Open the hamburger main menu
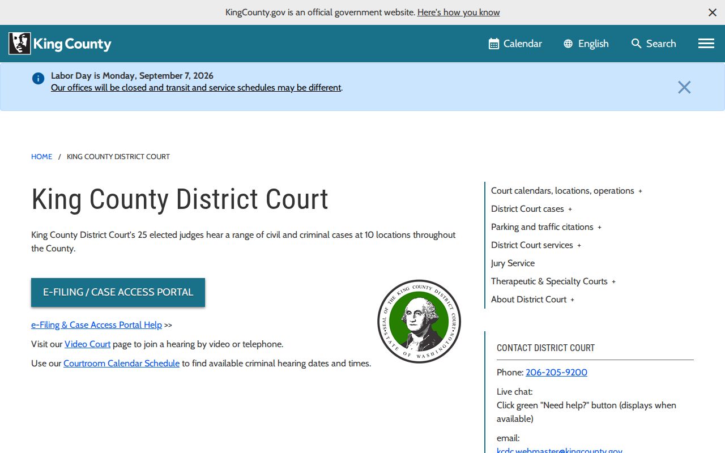The height and width of the screenshot is (453, 725). click(x=706, y=44)
